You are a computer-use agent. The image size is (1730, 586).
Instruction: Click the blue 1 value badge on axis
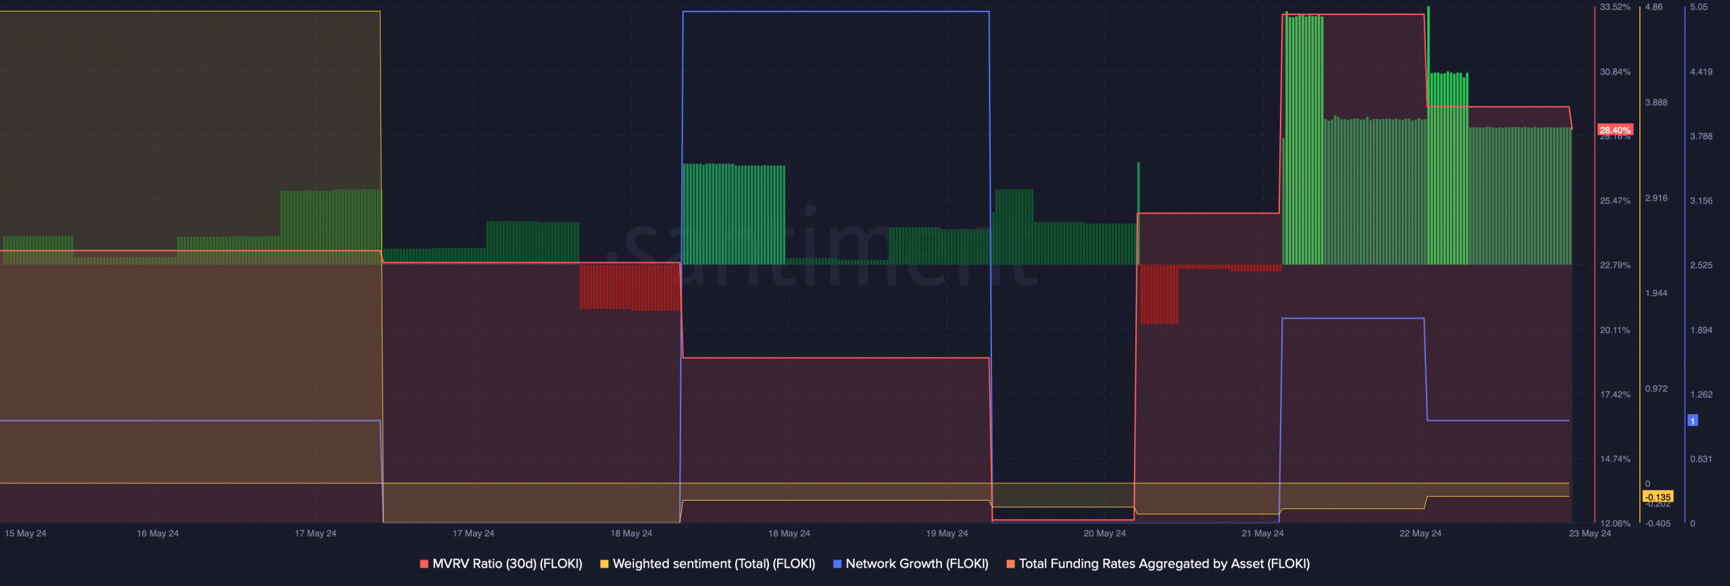pyautogui.click(x=1693, y=420)
